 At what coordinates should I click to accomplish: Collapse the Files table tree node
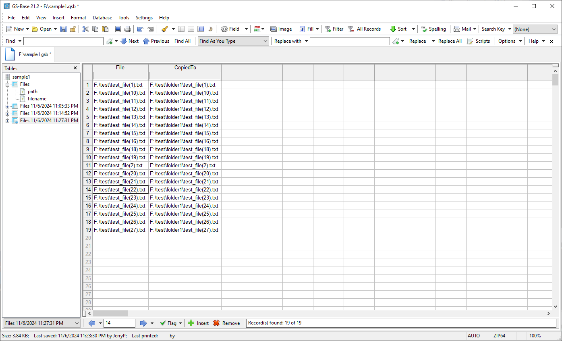tap(7, 85)
